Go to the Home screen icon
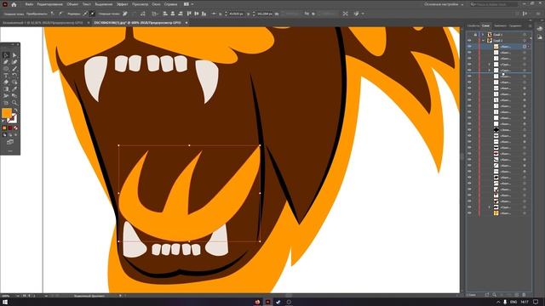 pos(14,4)
